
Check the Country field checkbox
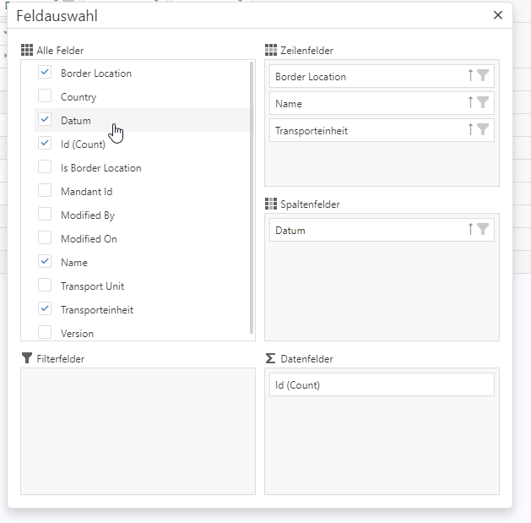click(45, 96)
